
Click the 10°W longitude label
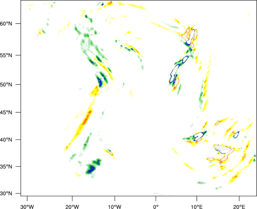115,207
